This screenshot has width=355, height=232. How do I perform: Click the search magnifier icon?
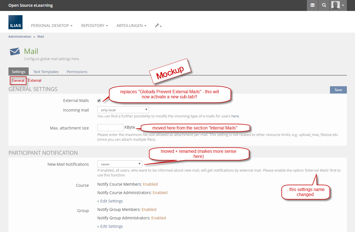[x=324, y=5]
